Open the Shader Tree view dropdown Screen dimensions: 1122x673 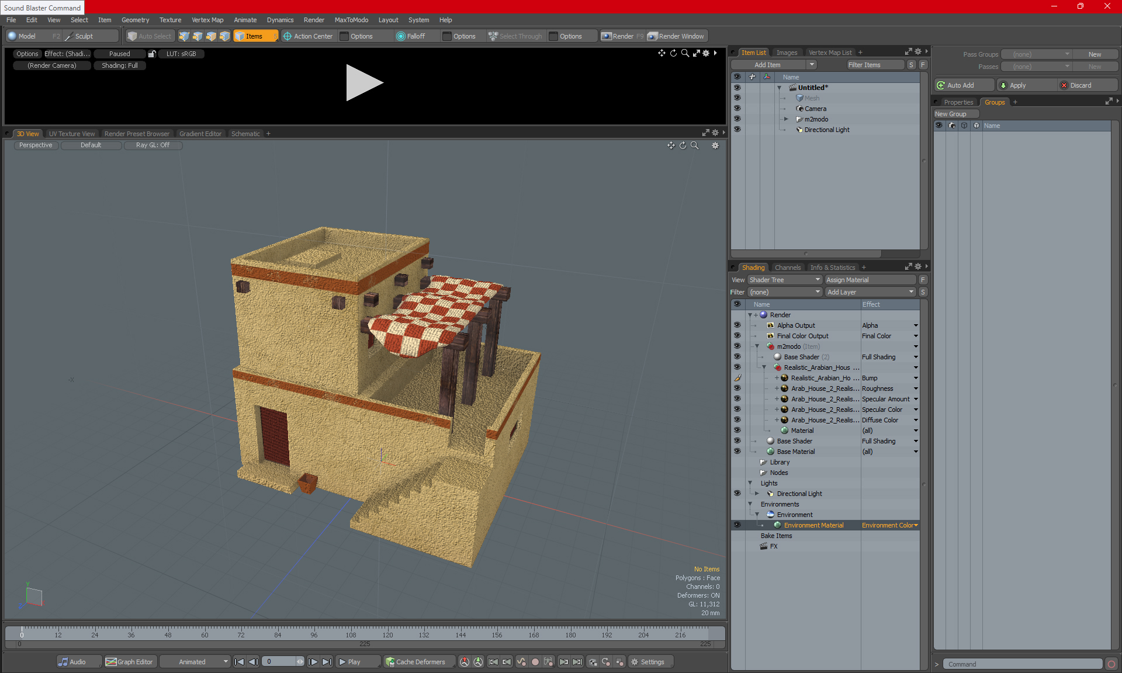[x=785, y=280]
